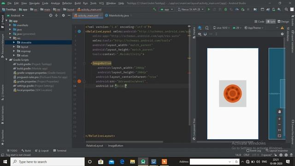This screenshot has width=295, height=166.
Task: Expand the mipmap folder
Action: [14, 51]
